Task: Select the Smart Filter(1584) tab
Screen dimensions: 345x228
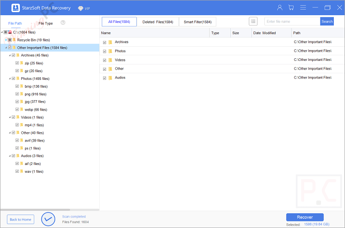Action: click(x=198, y=22)
